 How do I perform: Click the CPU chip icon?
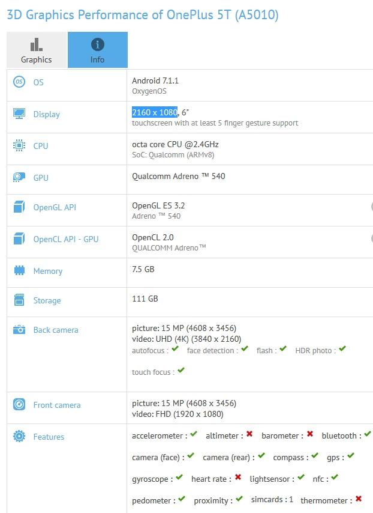click(x=19, y=146)
